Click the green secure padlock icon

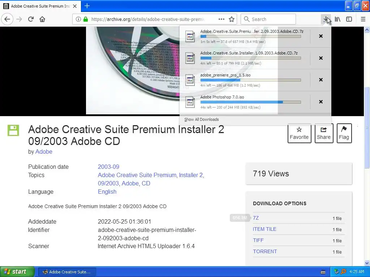click(86, 19)
